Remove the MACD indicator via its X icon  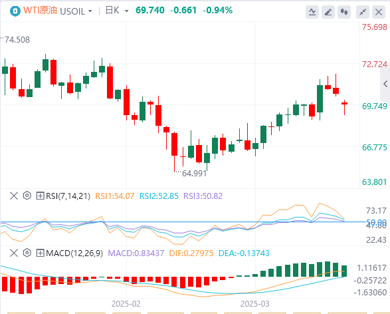click(14, 253)
